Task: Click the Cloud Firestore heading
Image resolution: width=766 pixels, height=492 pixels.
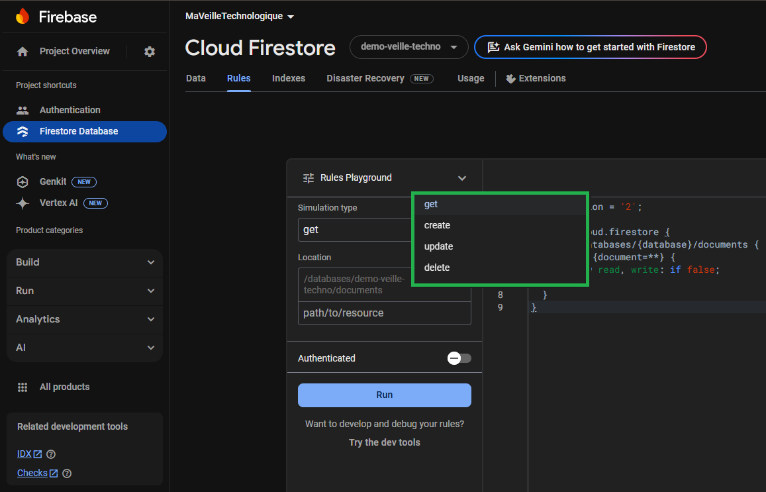Action: pyautogui.click(x=260, y=48)
